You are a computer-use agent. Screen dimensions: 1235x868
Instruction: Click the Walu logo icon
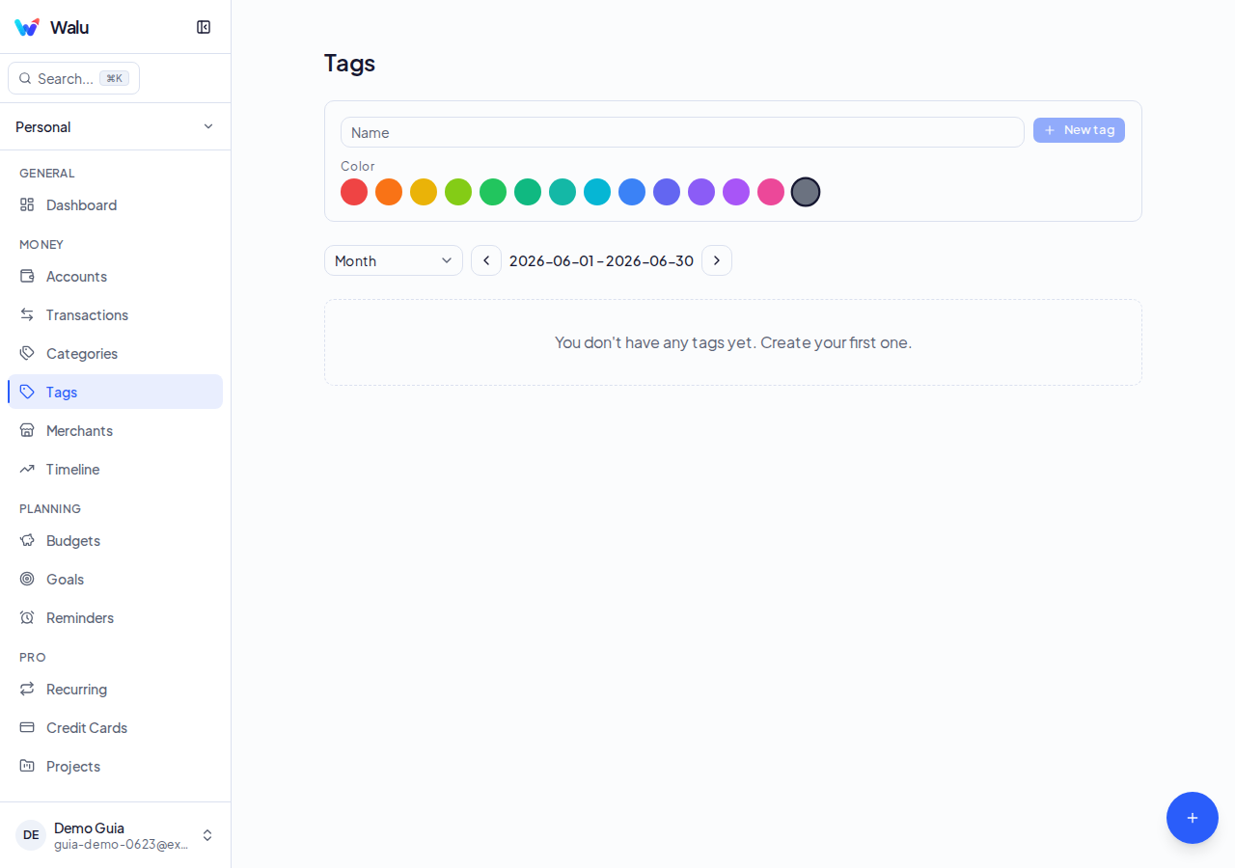27,27
